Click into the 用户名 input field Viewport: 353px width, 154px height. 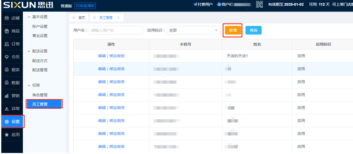116,30
